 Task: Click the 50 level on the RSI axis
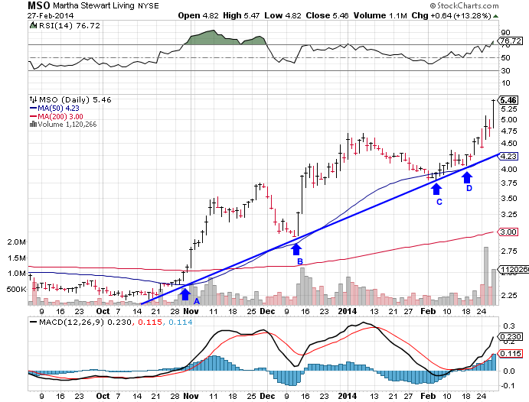click(505, 57)
